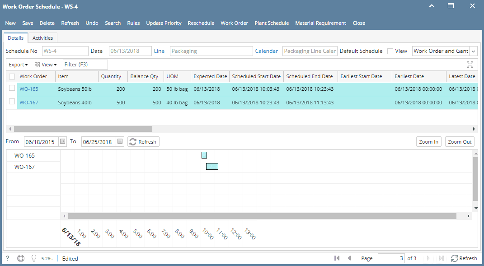Click the Gantt vertical scrollbar thumb
Image resolution: width=484 pixels, height=266 pixels.
pyautogui.click(x=476, y=179)
